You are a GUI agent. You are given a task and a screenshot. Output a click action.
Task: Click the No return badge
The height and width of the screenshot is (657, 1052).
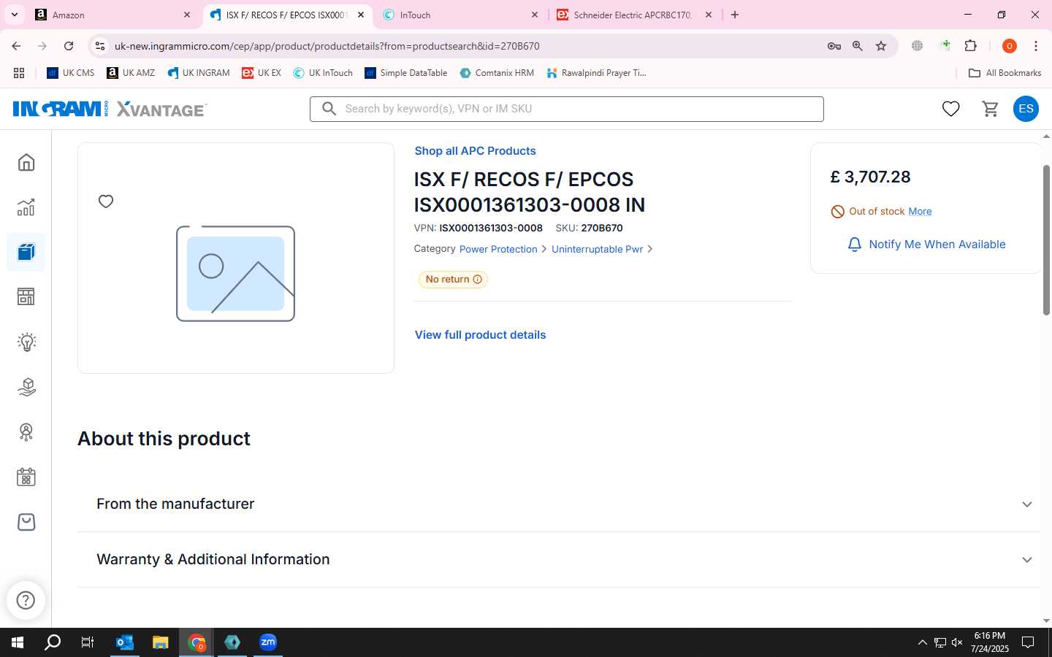tap(453, 280)
